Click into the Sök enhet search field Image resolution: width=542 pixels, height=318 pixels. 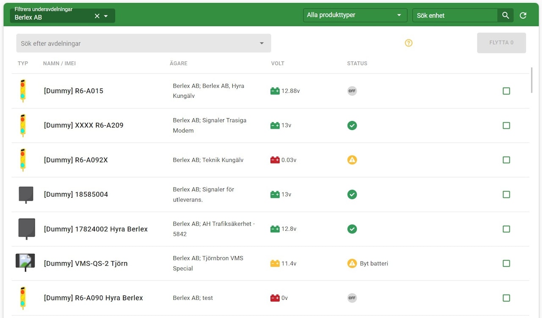tap(454, 16)
